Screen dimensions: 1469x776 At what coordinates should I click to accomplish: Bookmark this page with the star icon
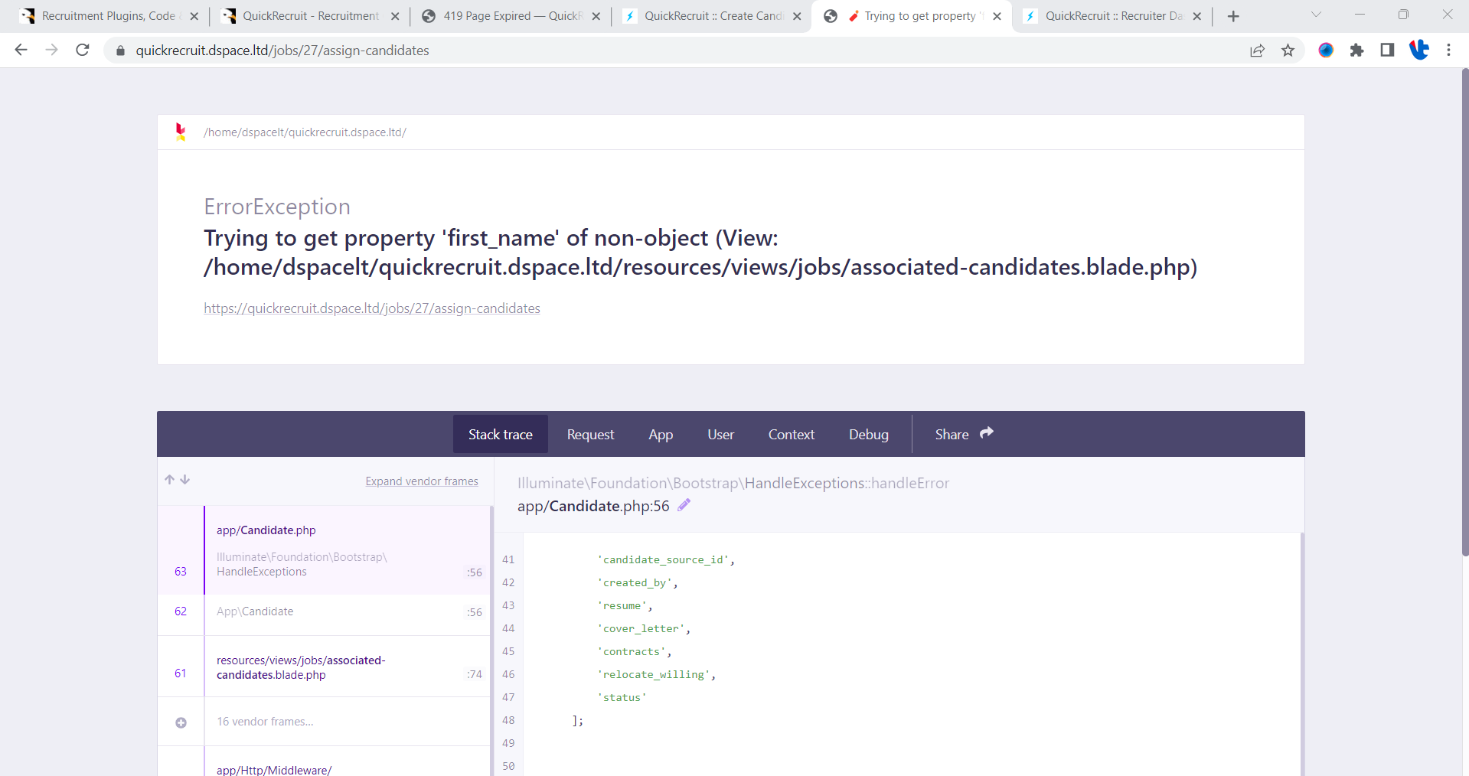(1288, 51)
